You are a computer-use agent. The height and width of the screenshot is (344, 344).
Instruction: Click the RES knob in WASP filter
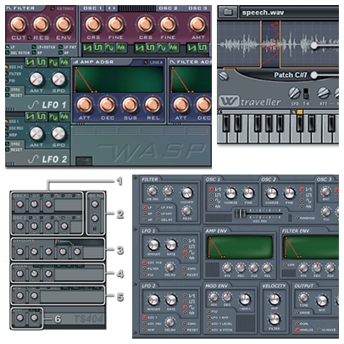point(41,24)
